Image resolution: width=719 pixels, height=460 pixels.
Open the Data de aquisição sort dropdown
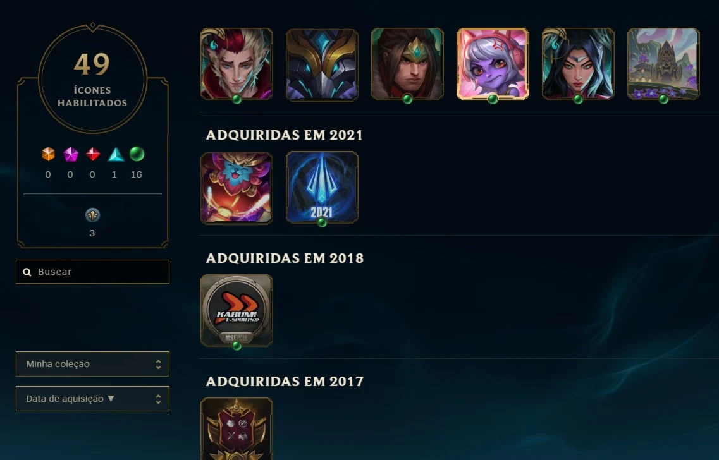(92, 399)
